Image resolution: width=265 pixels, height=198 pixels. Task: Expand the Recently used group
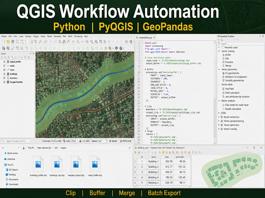coord(219,47)
